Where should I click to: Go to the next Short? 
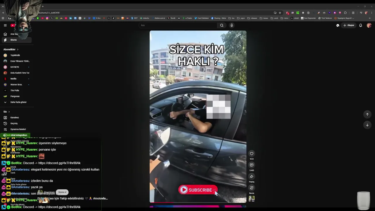tap(367, 125)
